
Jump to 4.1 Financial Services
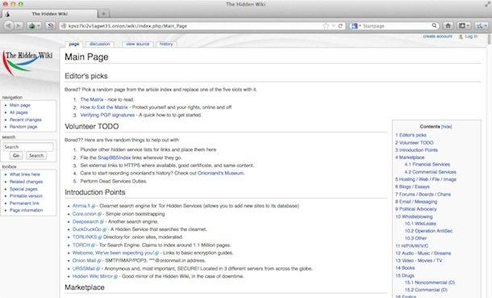click(427, 165)
